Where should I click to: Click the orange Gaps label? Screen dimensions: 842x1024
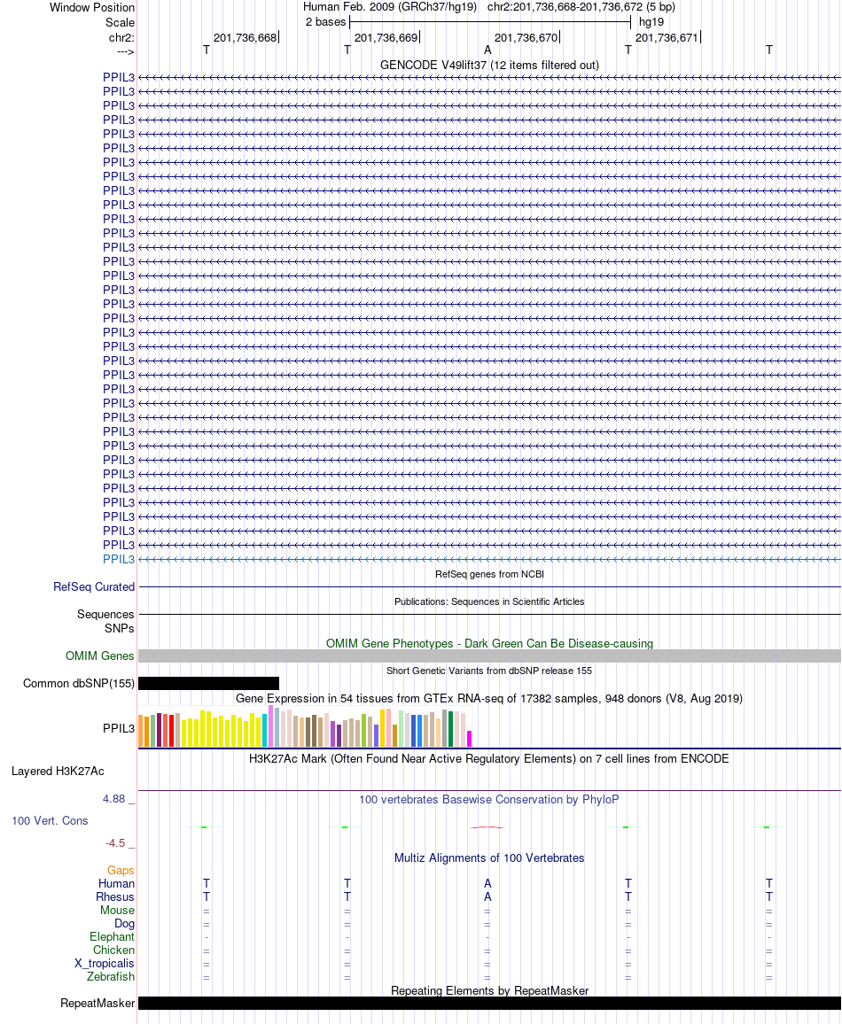[121, 871]
